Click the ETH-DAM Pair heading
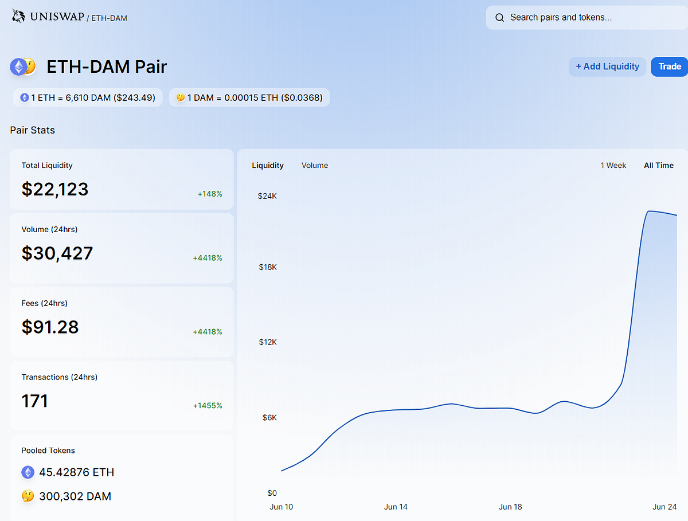Image resolution: width=688 pixels, height=521 pixels. tap(107, 66)
